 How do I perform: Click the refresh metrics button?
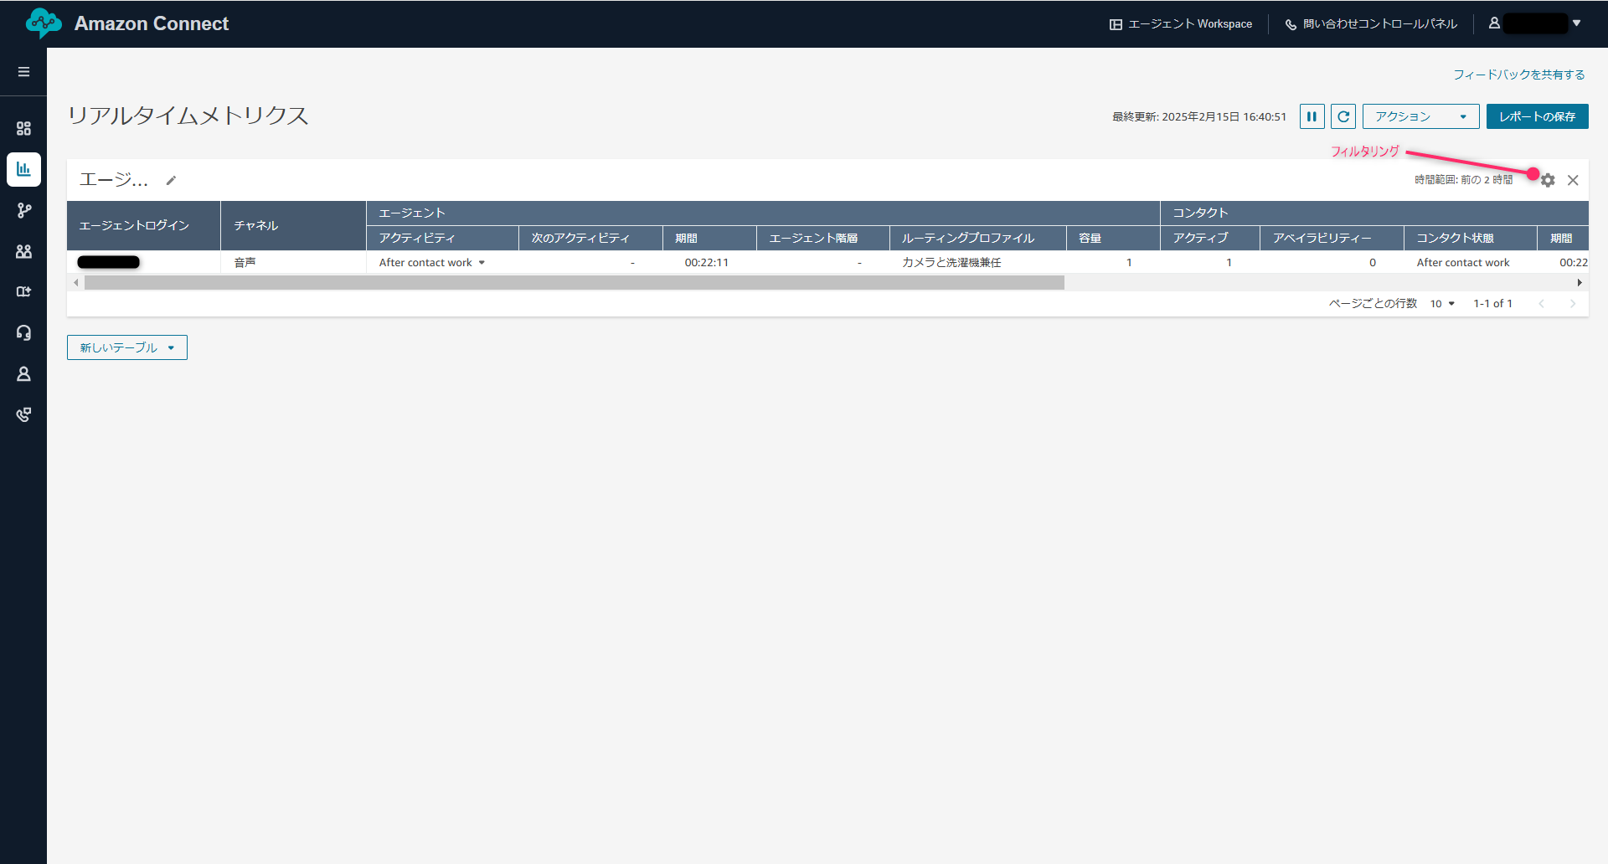[x=1343, y=116]
